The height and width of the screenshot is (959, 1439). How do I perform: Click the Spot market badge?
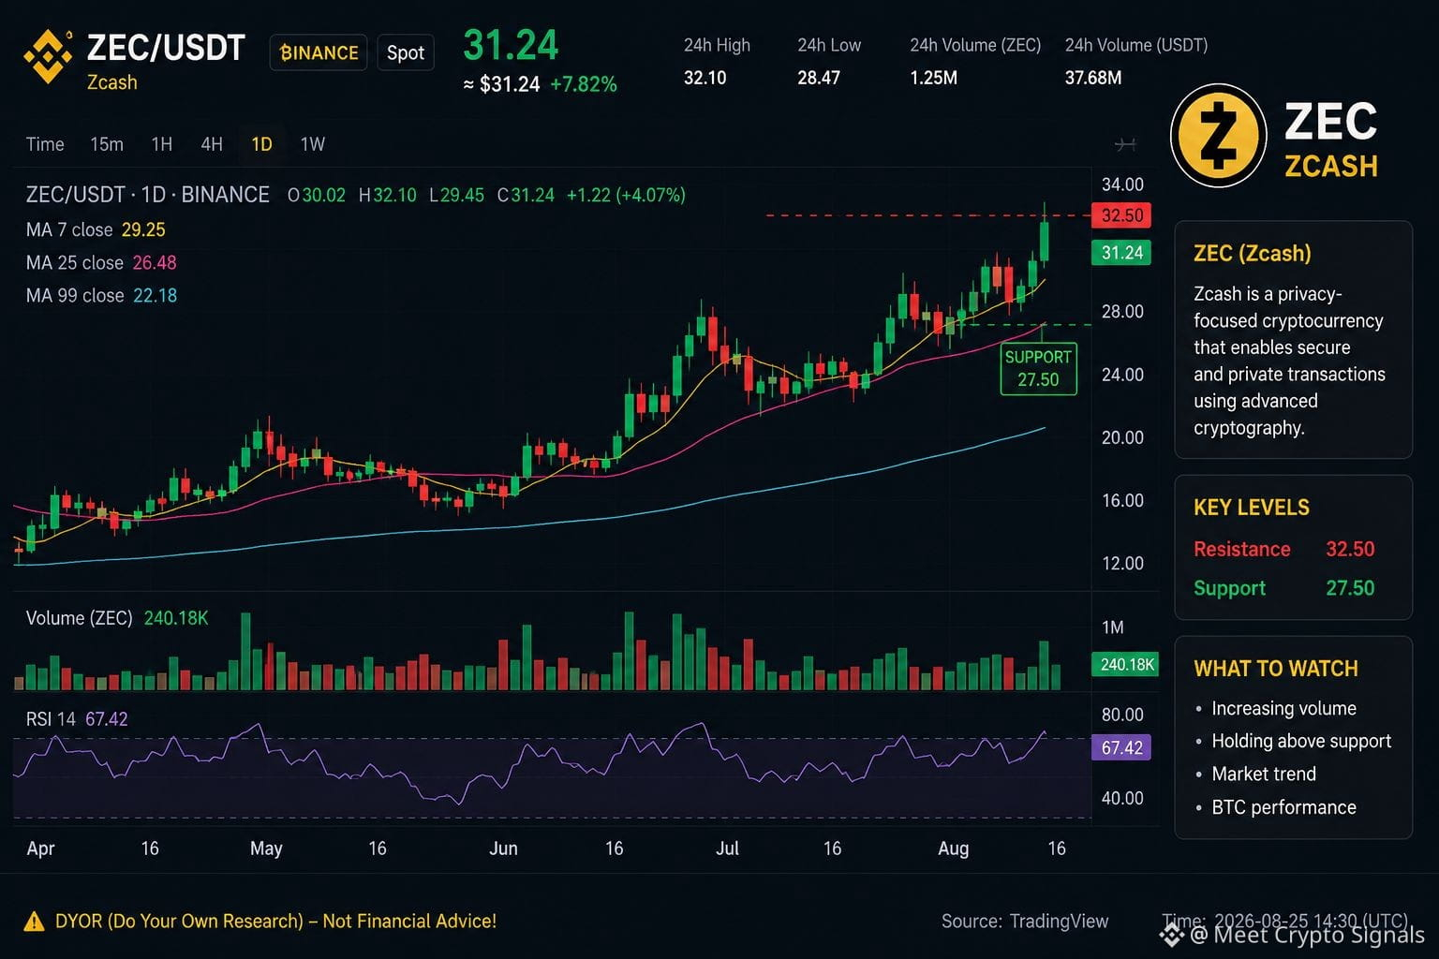point(406,52)
